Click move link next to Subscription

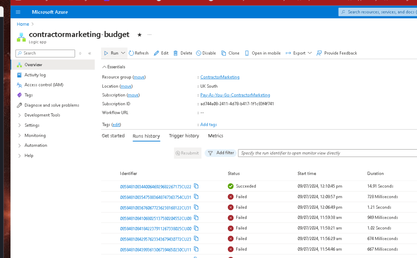tap(133, 95)
